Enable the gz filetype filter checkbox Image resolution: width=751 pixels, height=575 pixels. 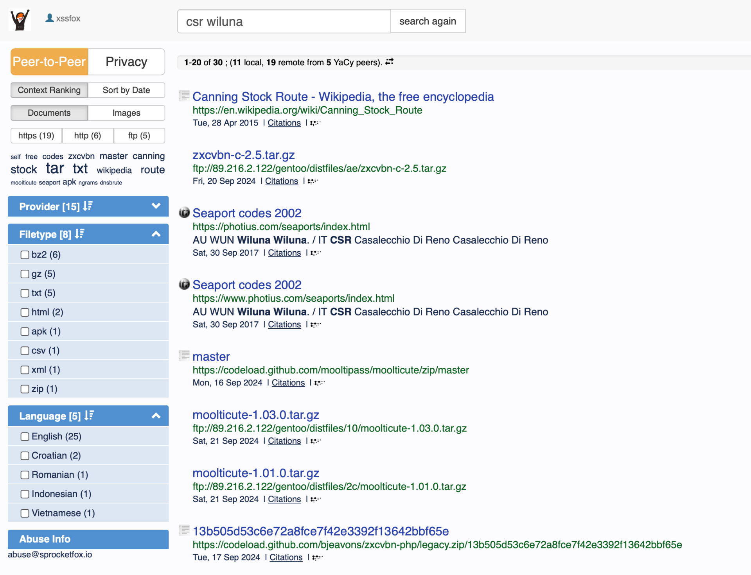[25, 274]
